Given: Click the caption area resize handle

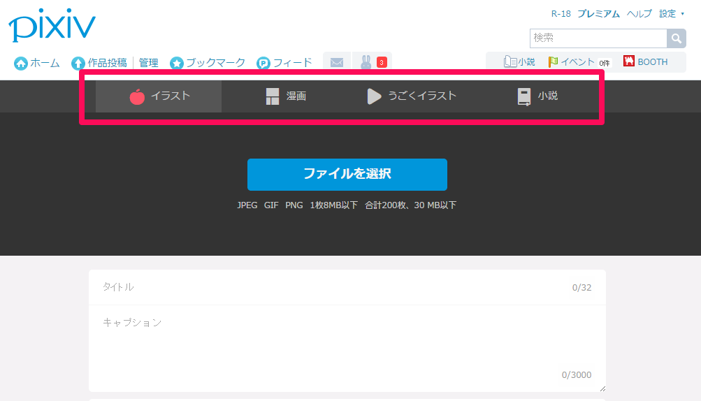Looking at the screenshot, I should [602, 388].
